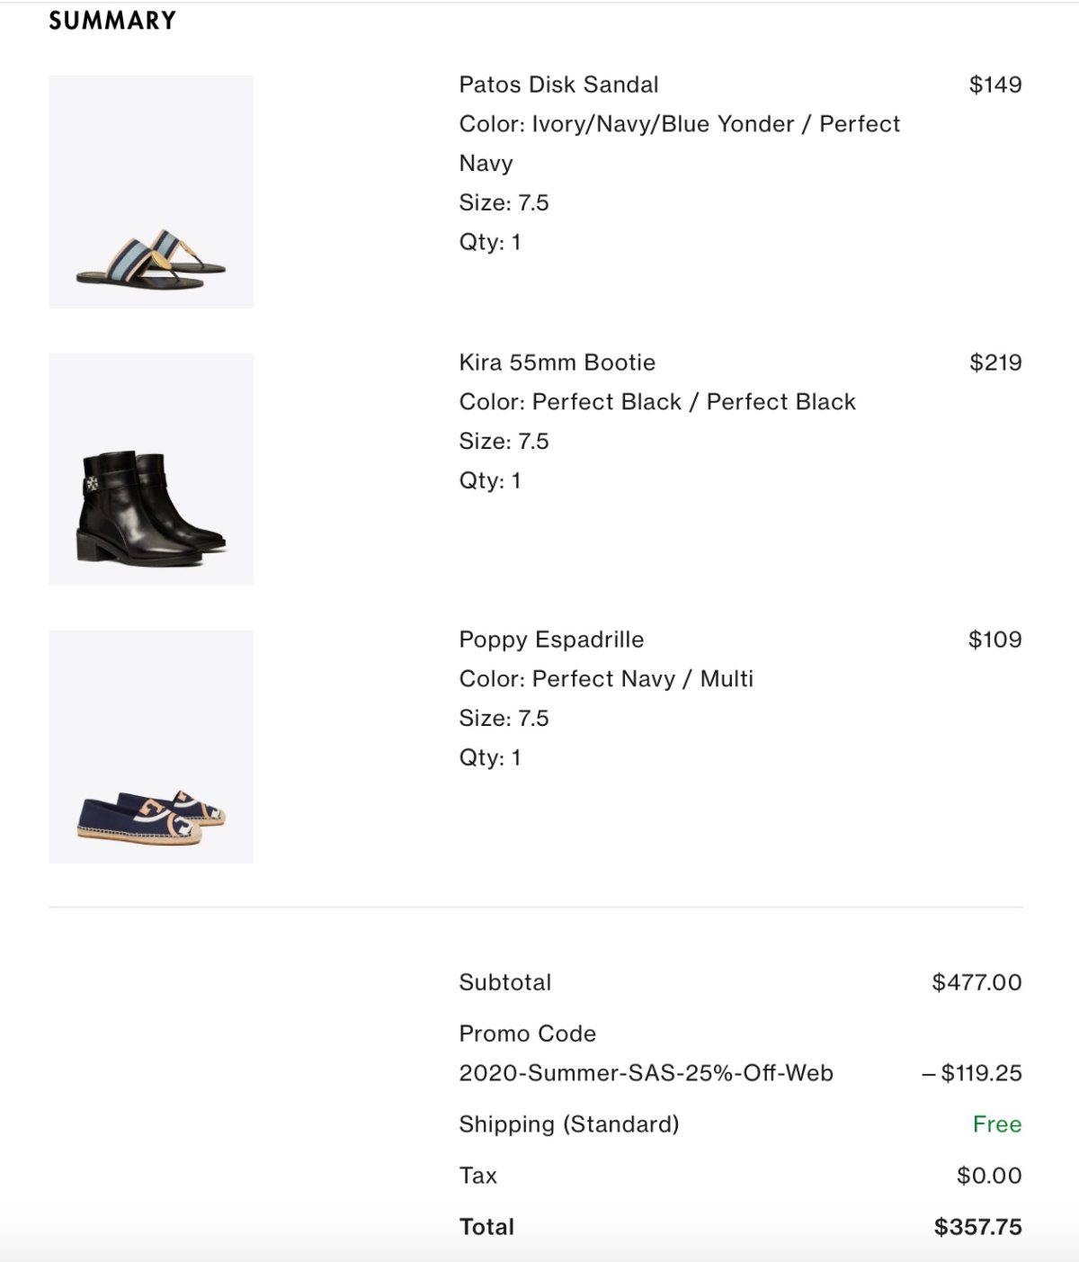This screenshot has width=1079, height=1262.
Task: Click the $219 bootie price
Action: coord(995,362)
